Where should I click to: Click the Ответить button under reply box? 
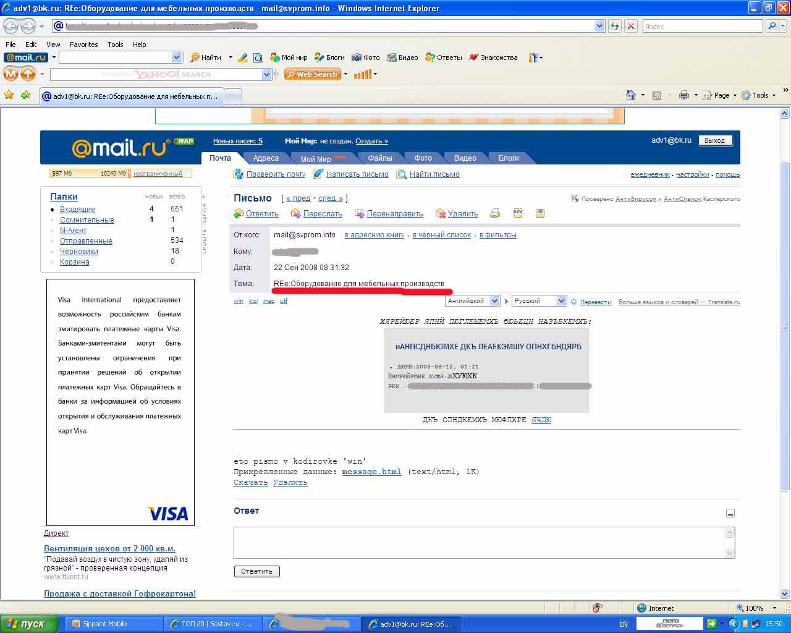coord(256,571)
